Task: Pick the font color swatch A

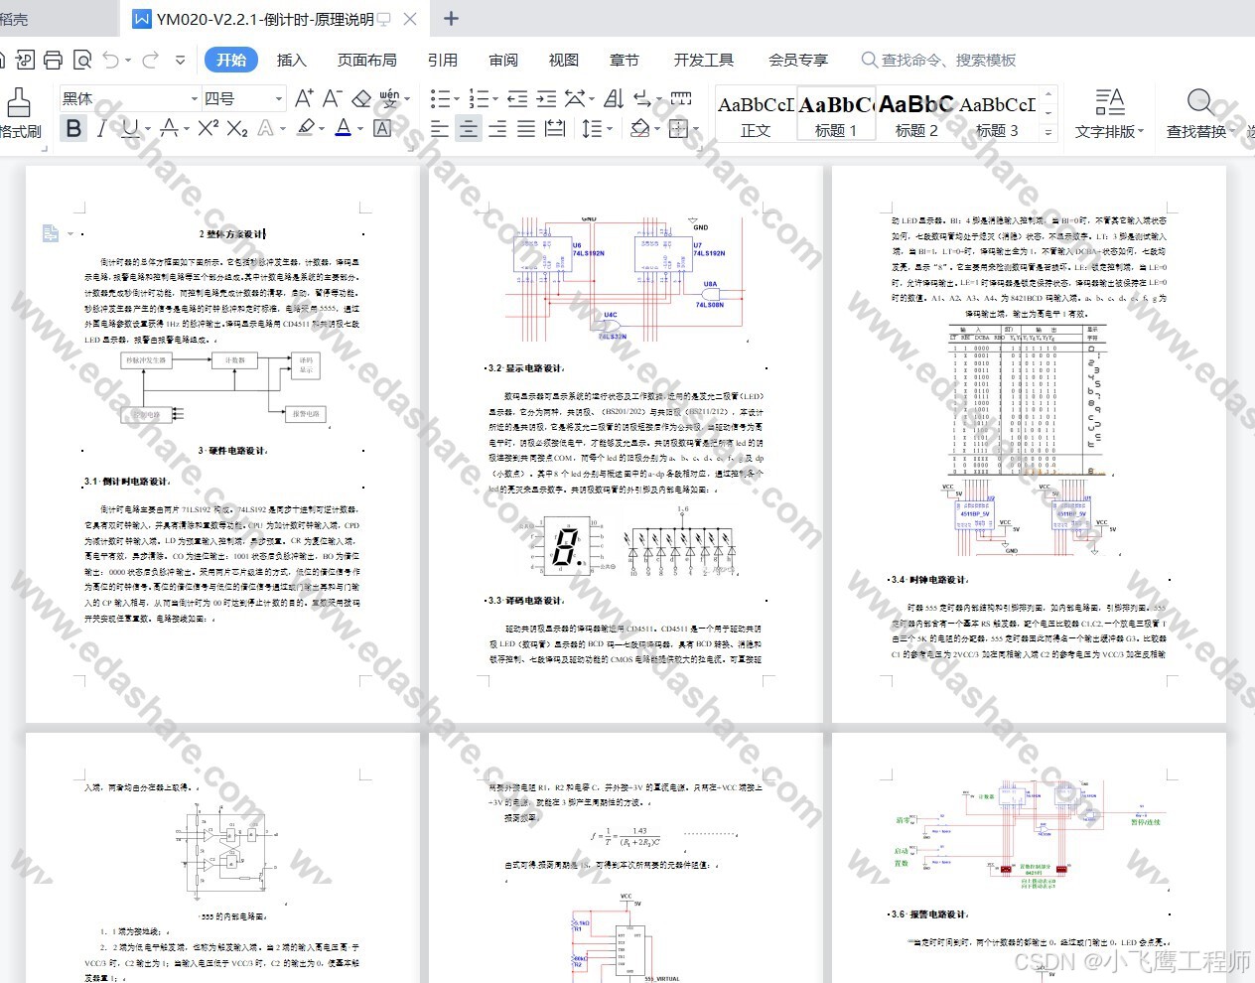Action: pos(343,128)
